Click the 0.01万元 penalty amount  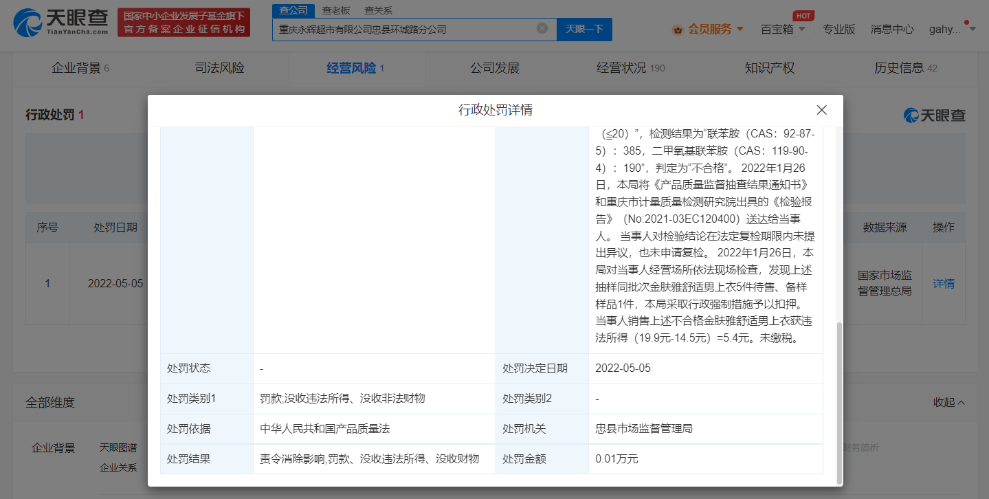[617, 458]
